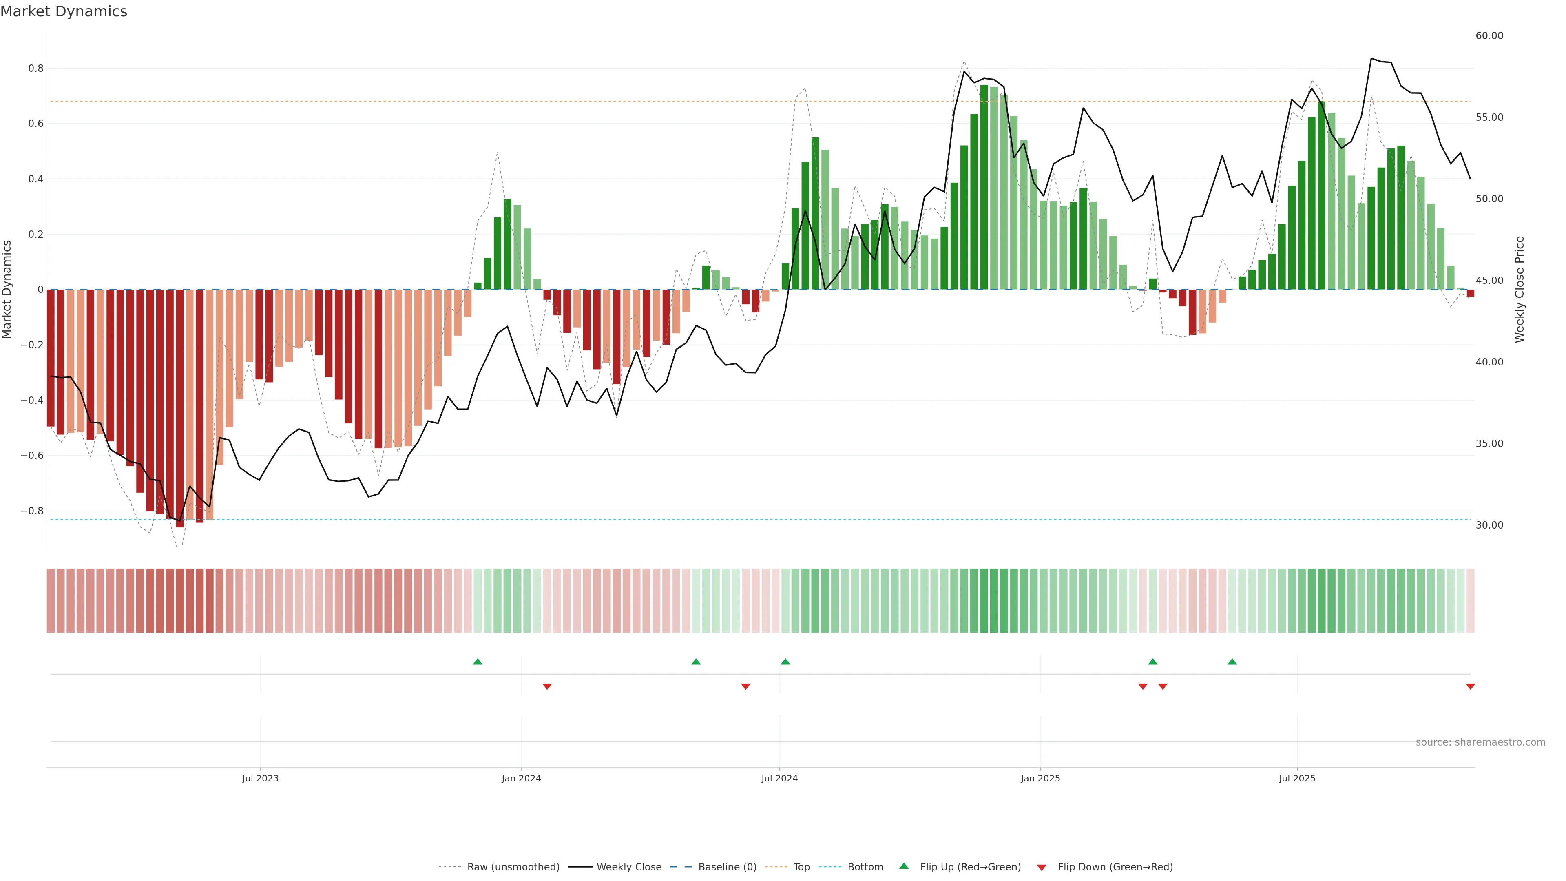Viewport: 1566px width, 881px height.
Task: Click the darkest green cell in heatmap strip
Action: coord(984,600)
